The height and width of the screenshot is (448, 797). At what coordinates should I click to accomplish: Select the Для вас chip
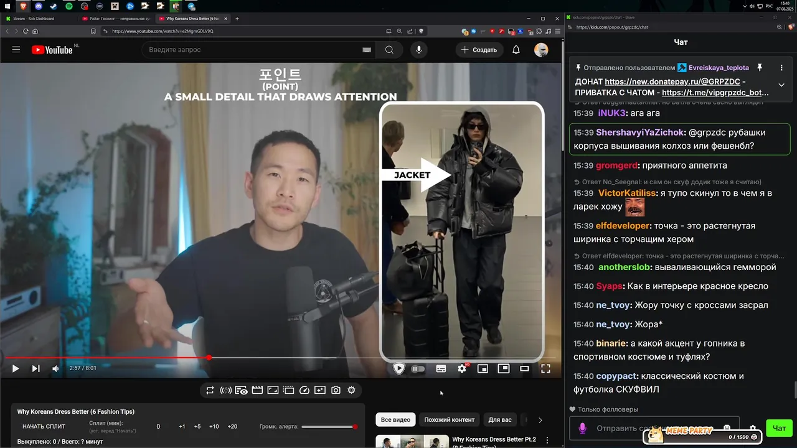pos(500,420)
